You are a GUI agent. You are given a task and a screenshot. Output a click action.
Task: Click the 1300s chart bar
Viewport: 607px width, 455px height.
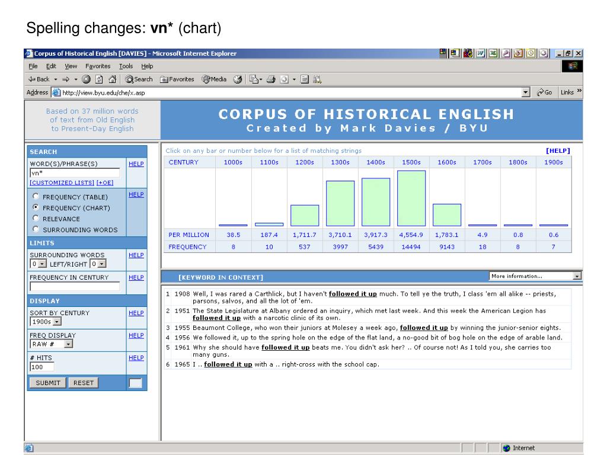(x=340, y=203)
